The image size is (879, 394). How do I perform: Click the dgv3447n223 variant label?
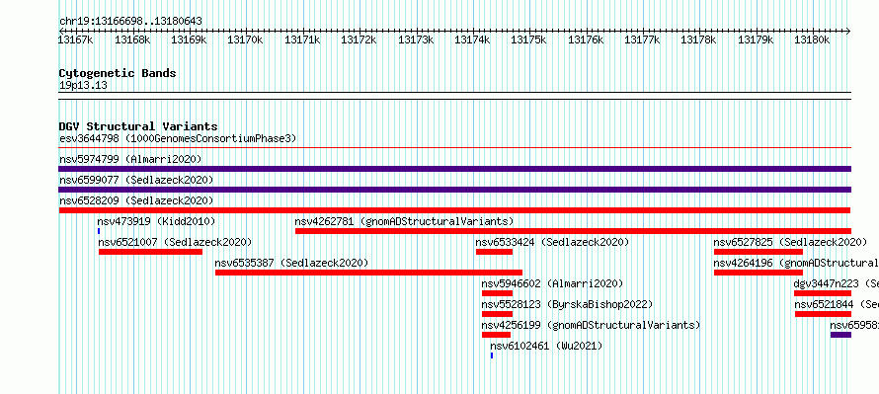click(837, 283)
